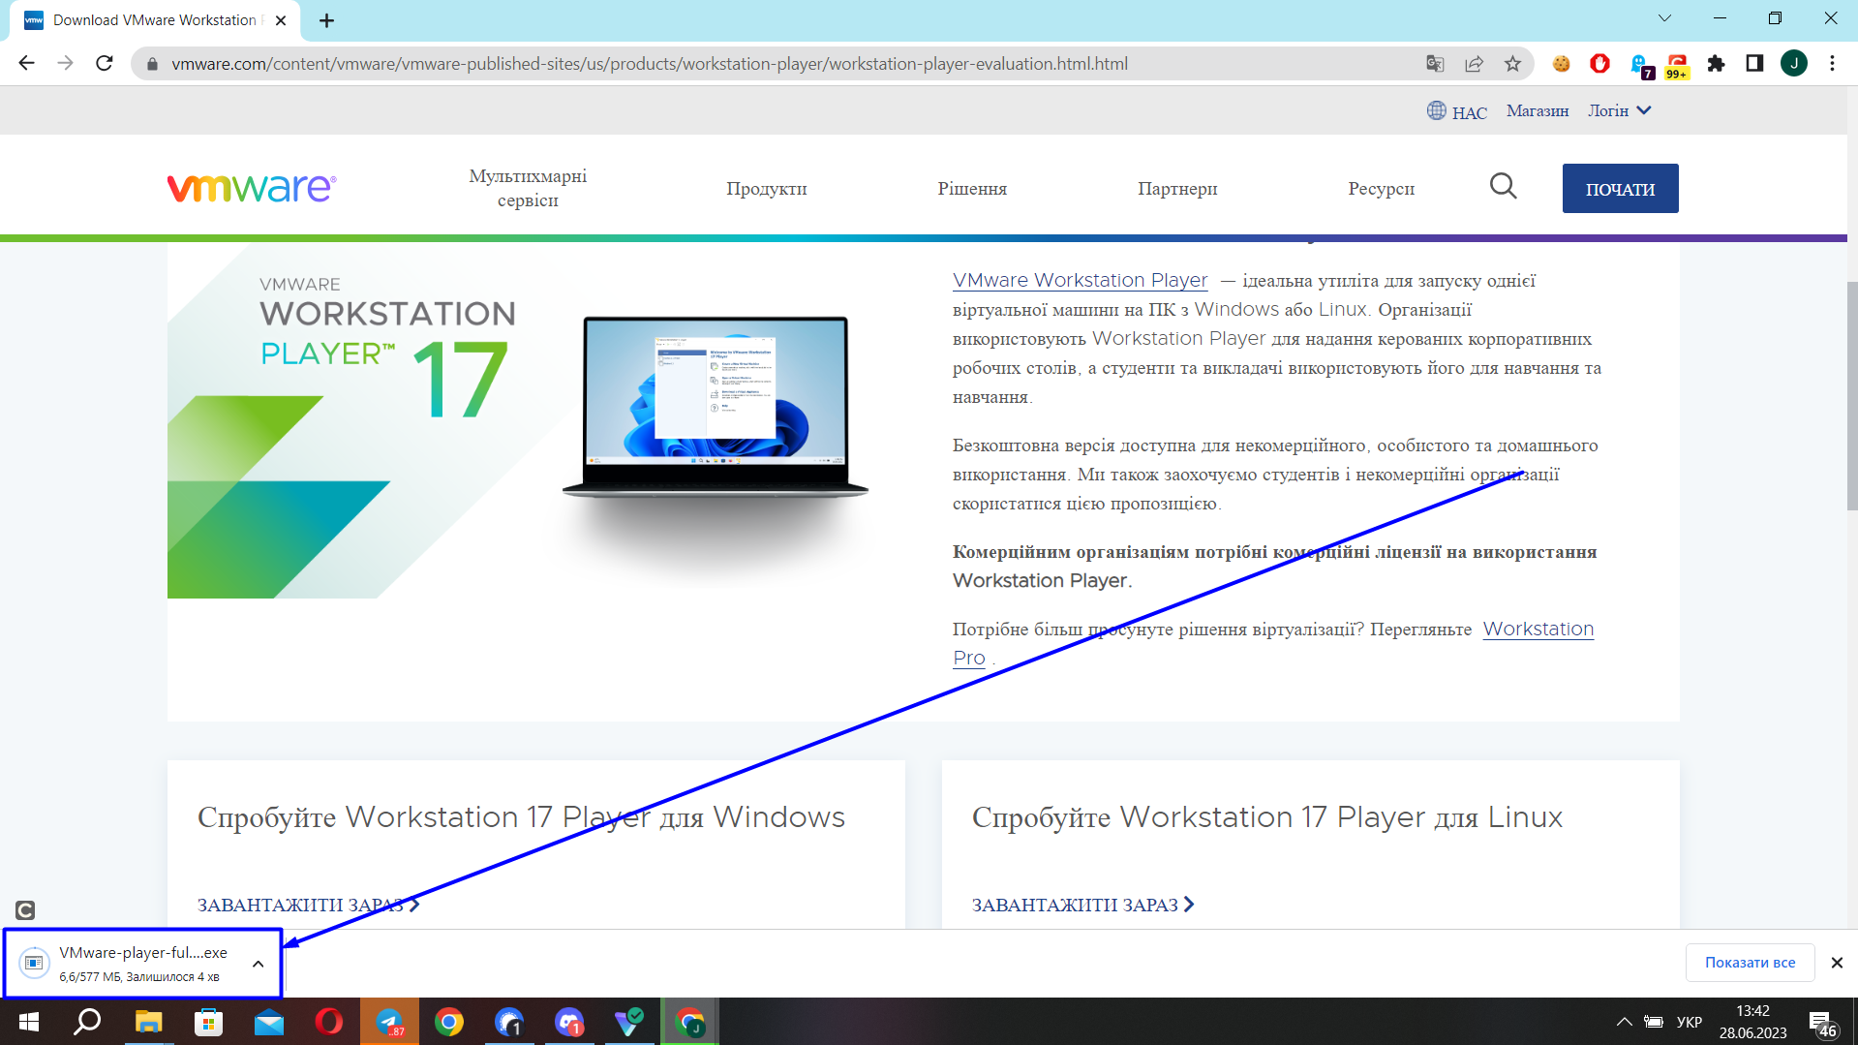Open Мультихмарні сервіси menu
The height and width of the screenshot is (1045, 1858).
(528, 188)
